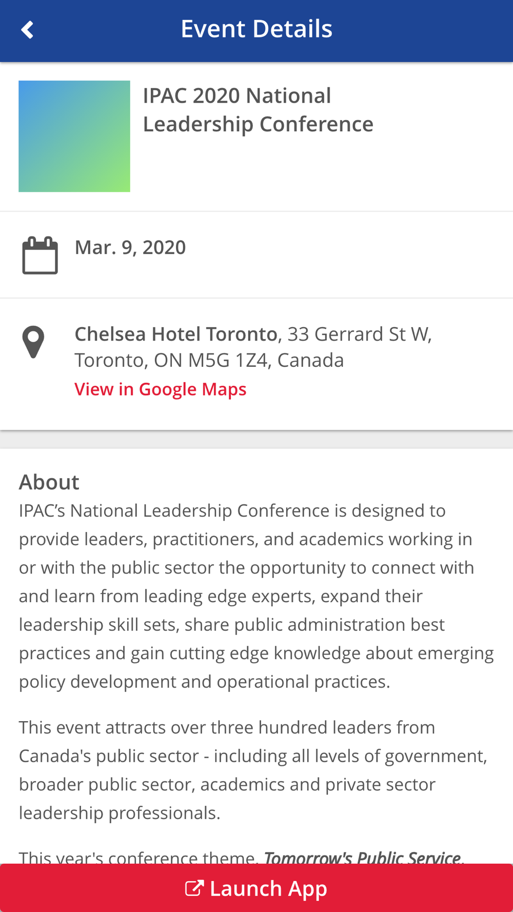513x912 pixels.
Task: Tap the italic Tomorrow's Public Service text
Action: pyautogui.click(x=362, y=857)
